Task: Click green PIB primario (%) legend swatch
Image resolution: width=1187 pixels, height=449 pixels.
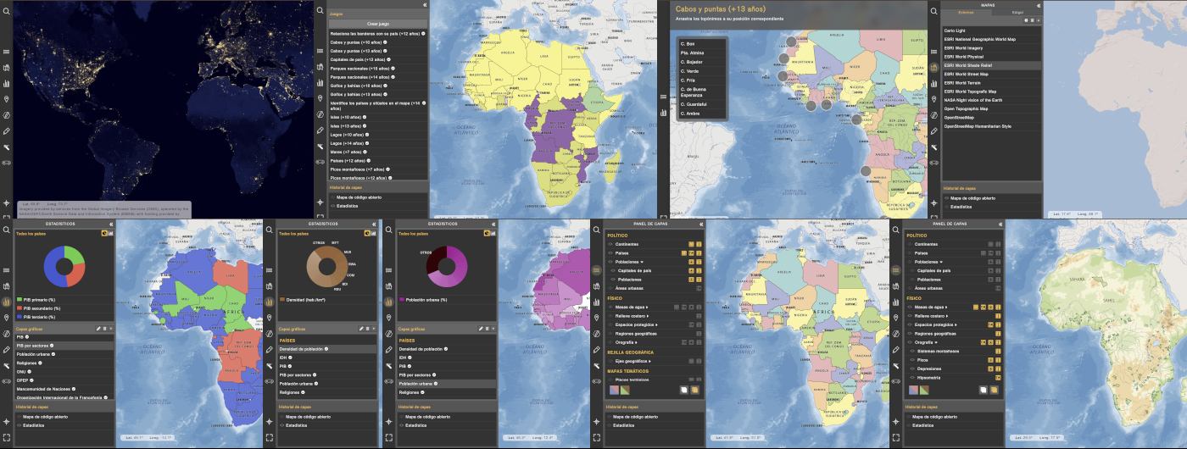Action: tap(19, 300)
